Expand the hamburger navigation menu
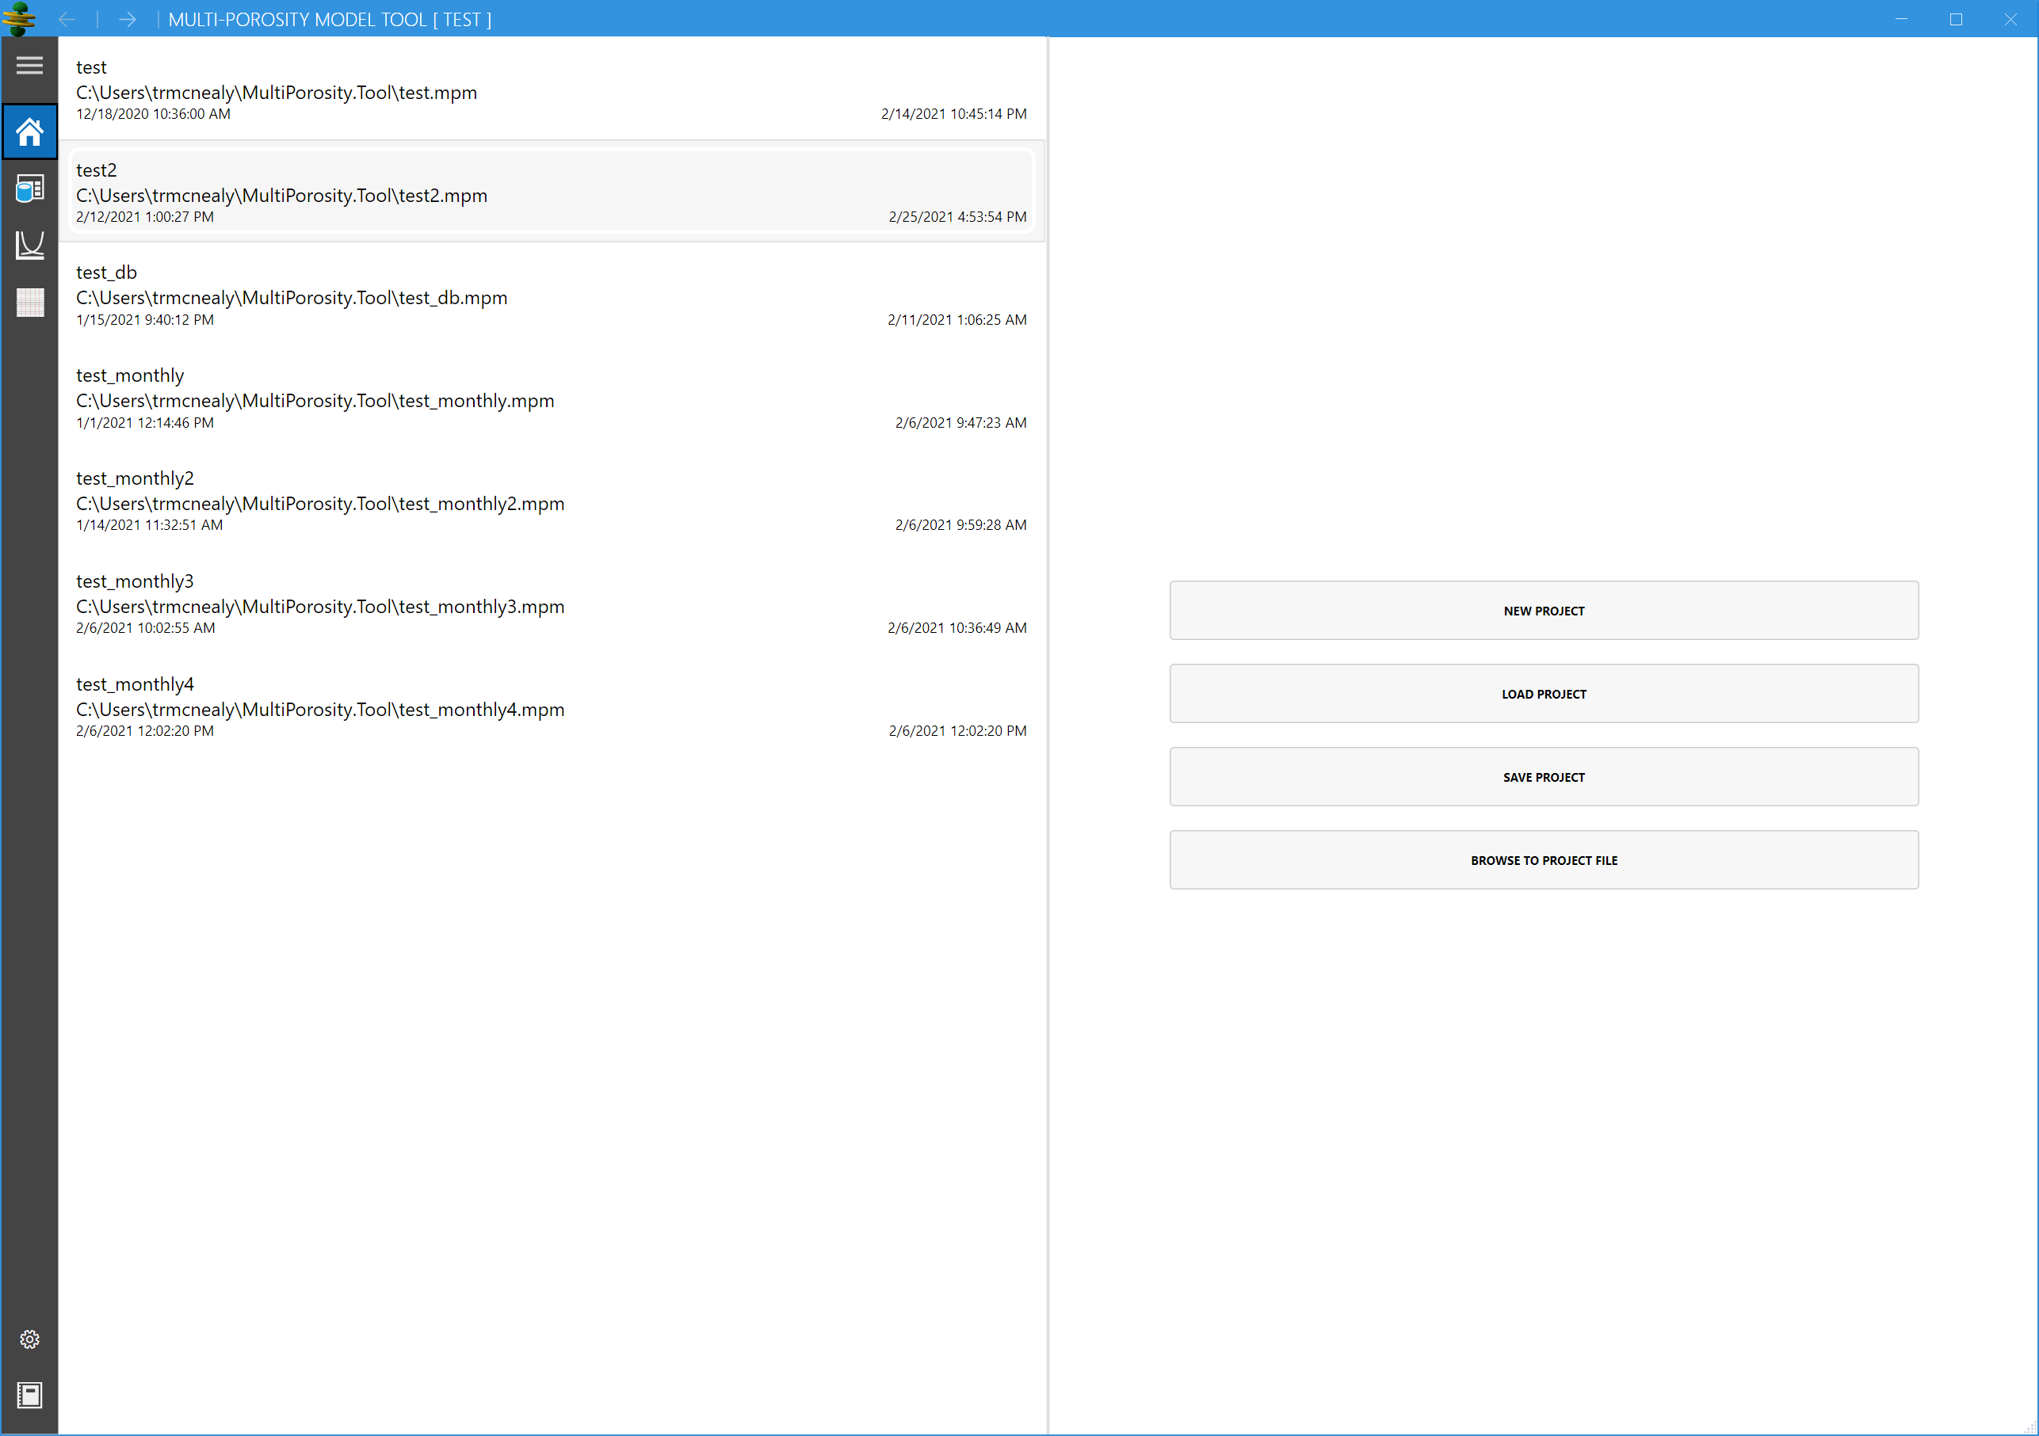The image size is (2039, 1436). 29,66
